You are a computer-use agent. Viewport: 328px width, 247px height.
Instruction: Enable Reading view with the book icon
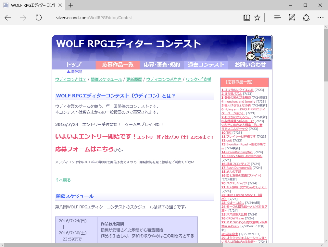pyautogui.click(x=247, y=18)
